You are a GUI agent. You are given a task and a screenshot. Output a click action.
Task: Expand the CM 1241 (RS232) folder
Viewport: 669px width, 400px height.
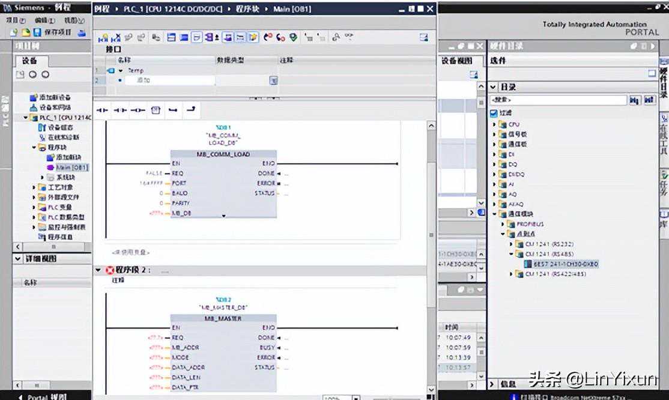coord(512,244)
